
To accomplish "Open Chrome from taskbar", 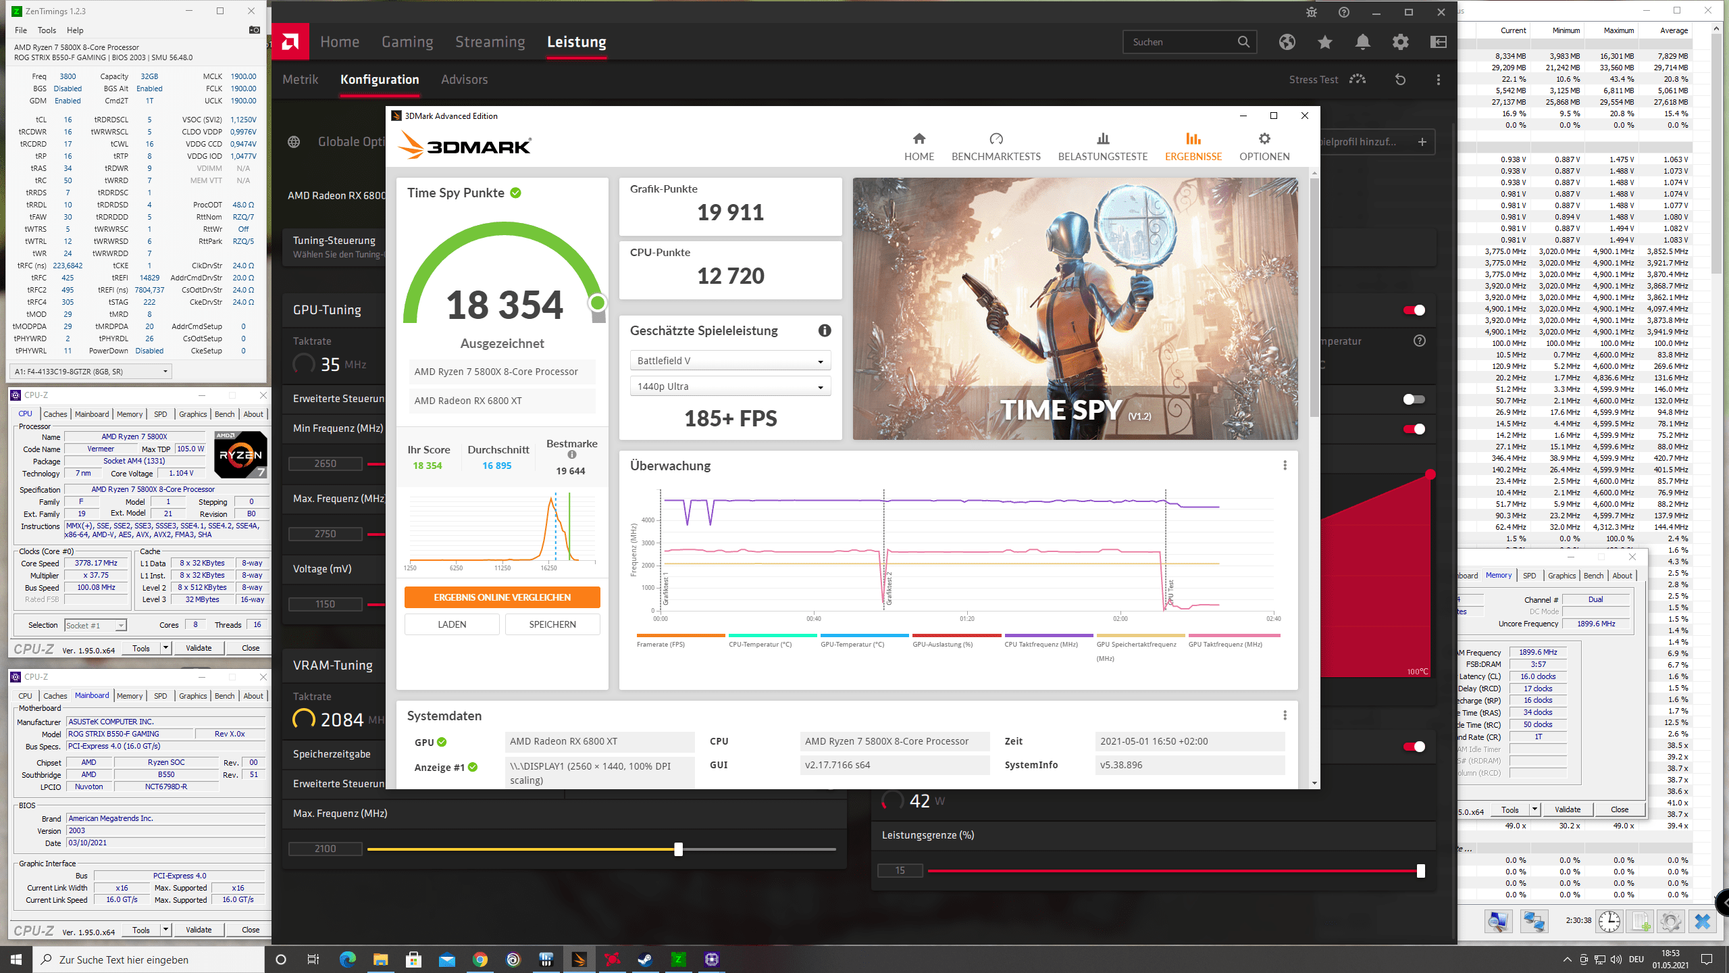I will click(480, 959).
